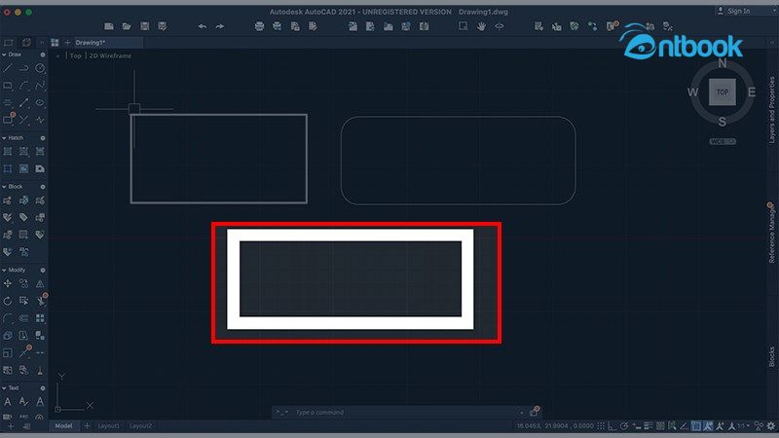Add a new layout with plus button
779x438 pixels.
(x=87, y=426)
